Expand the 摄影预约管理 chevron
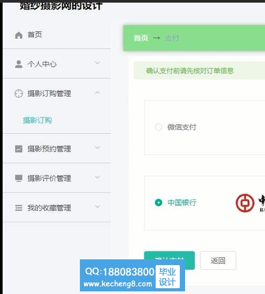The image size is (265, 294). (x=97, y=148)
